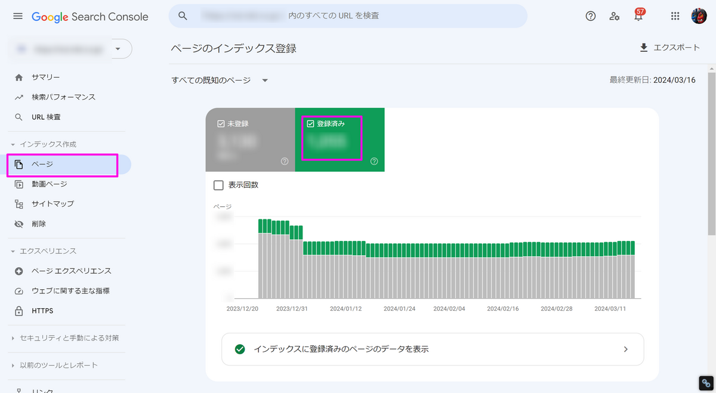Click the サマリー home icon

(x=19, y=78)
